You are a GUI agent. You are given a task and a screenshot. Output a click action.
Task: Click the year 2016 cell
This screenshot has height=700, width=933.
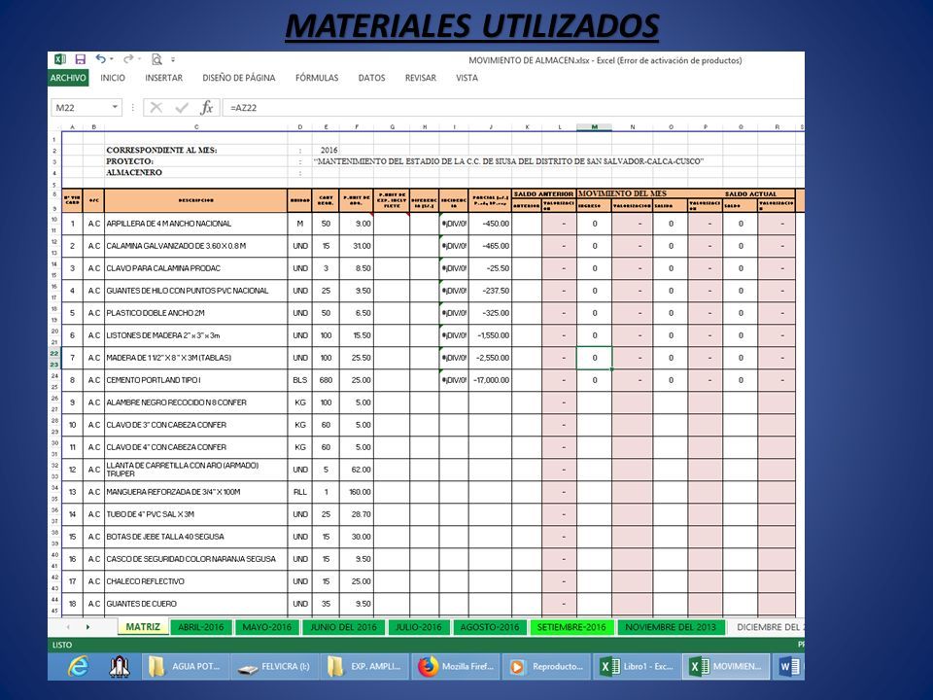point(328,150)
